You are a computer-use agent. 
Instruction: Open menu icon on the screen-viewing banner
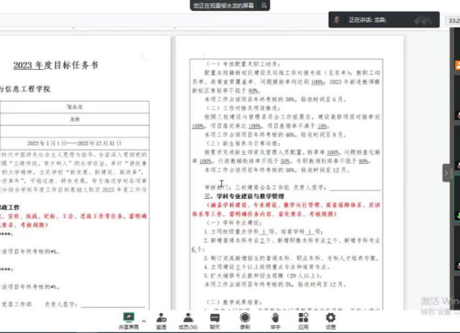[264, 5]
